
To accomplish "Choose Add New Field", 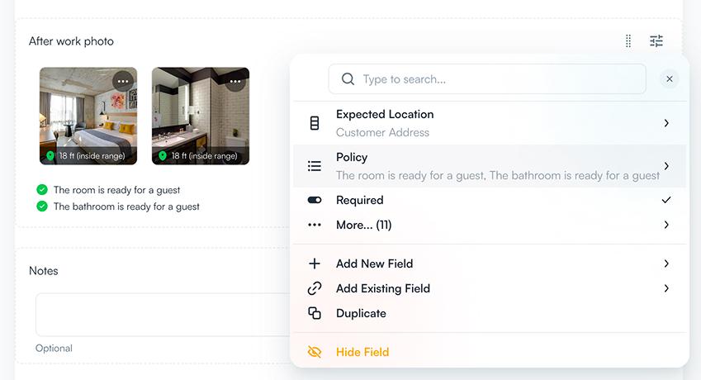I will point(490,264).
